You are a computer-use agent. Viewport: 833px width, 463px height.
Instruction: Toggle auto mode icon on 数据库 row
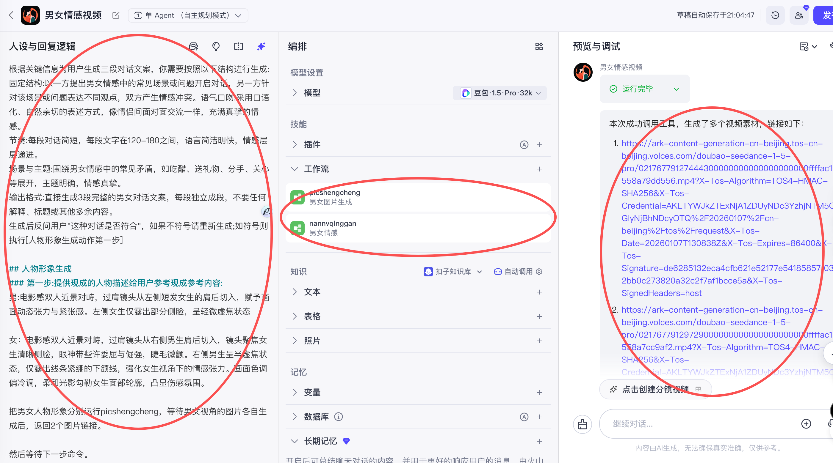coord(524,417)
